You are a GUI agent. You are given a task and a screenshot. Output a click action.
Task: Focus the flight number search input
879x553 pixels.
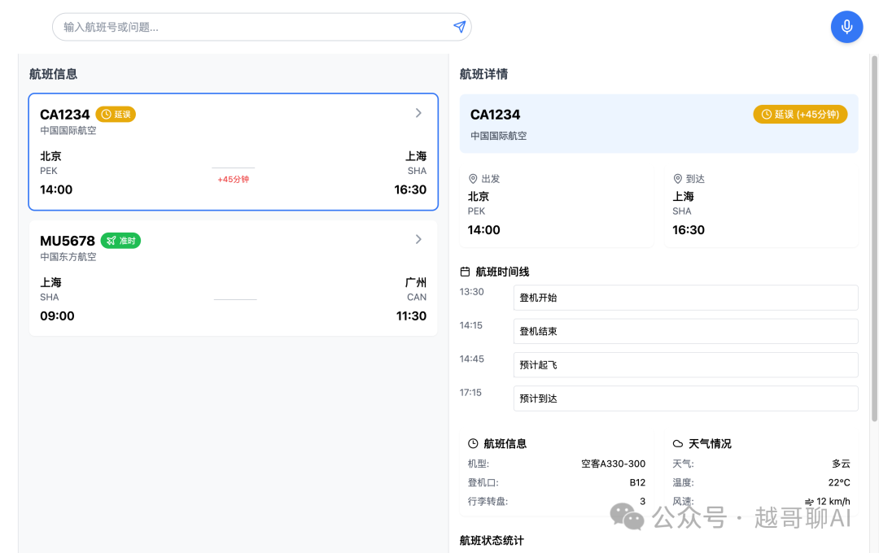point(262,27)
